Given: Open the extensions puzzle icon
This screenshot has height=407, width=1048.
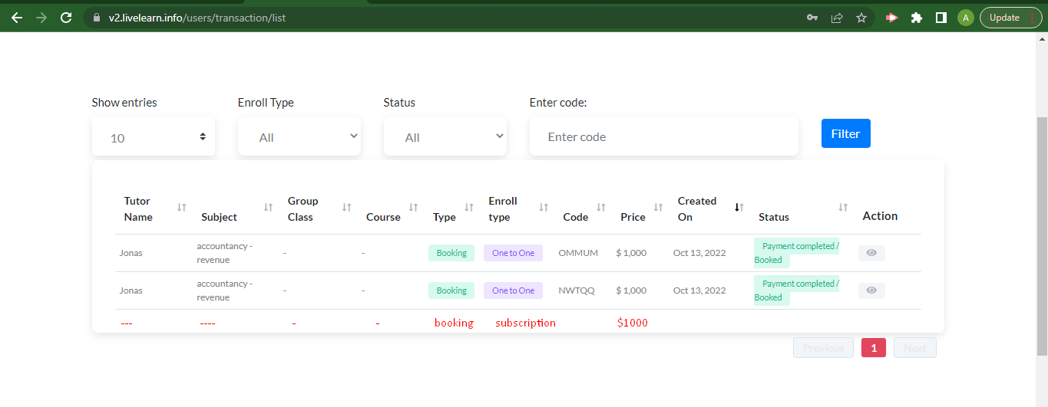Looking at the screenshot, I should [x=916, y=18].
